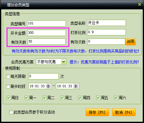The image size is (144, 123).
Task: Uncheck the 周三 checkbox
Action: coord(62,98)
